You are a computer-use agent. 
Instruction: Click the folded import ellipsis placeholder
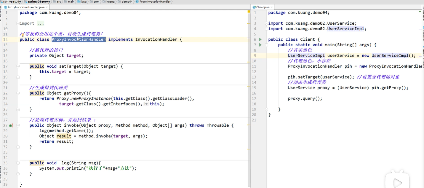pyautogui.click(x=40, y=23)
